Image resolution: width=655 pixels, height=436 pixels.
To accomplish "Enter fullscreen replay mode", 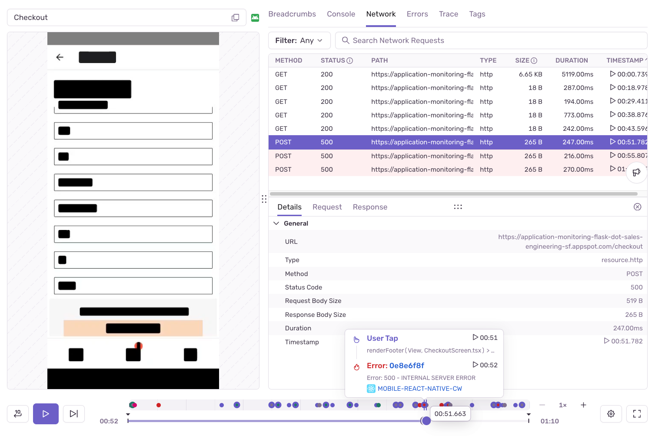I will [x=637, y=414].
